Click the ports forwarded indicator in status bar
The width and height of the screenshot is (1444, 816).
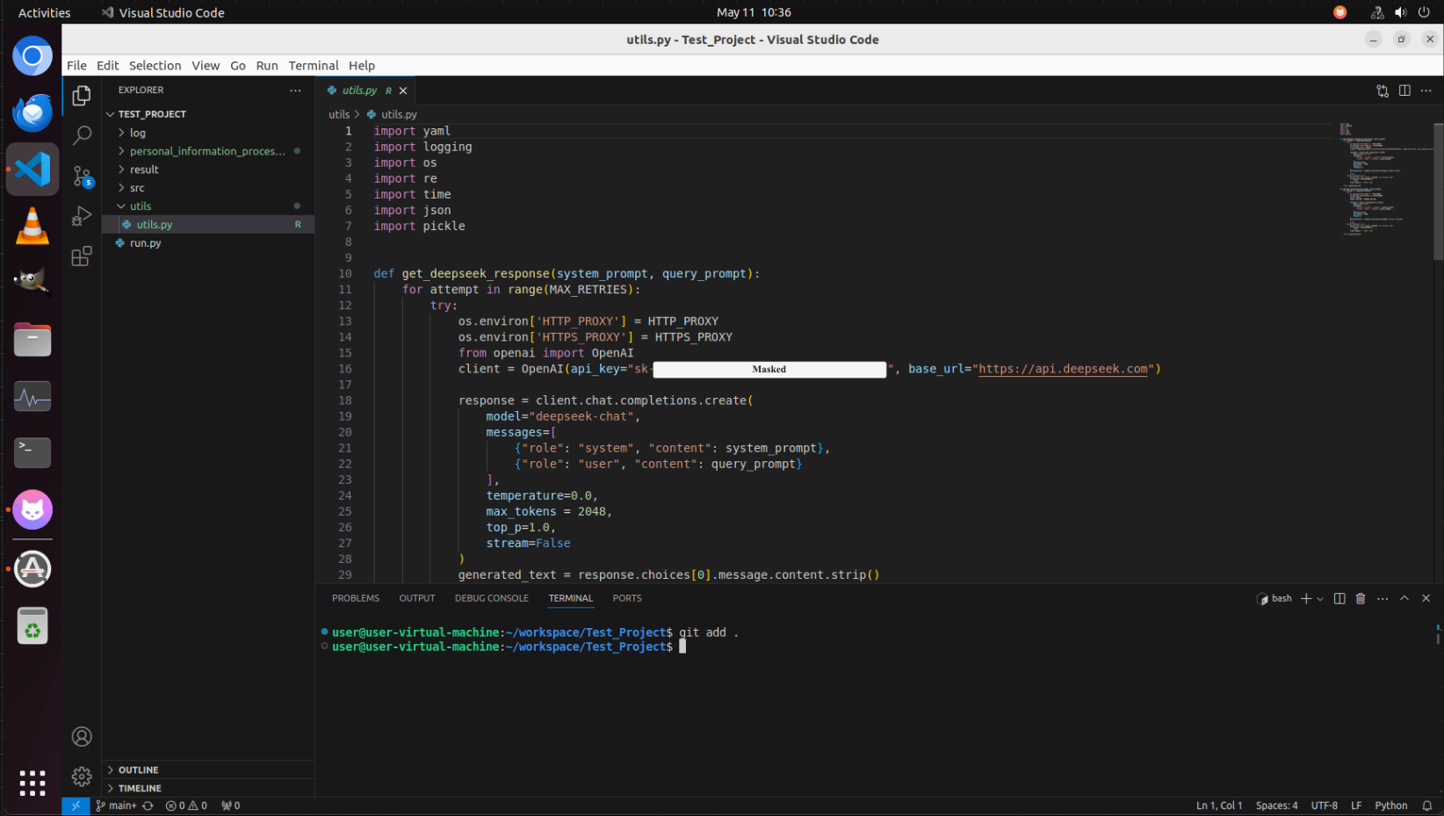(231, 805)
